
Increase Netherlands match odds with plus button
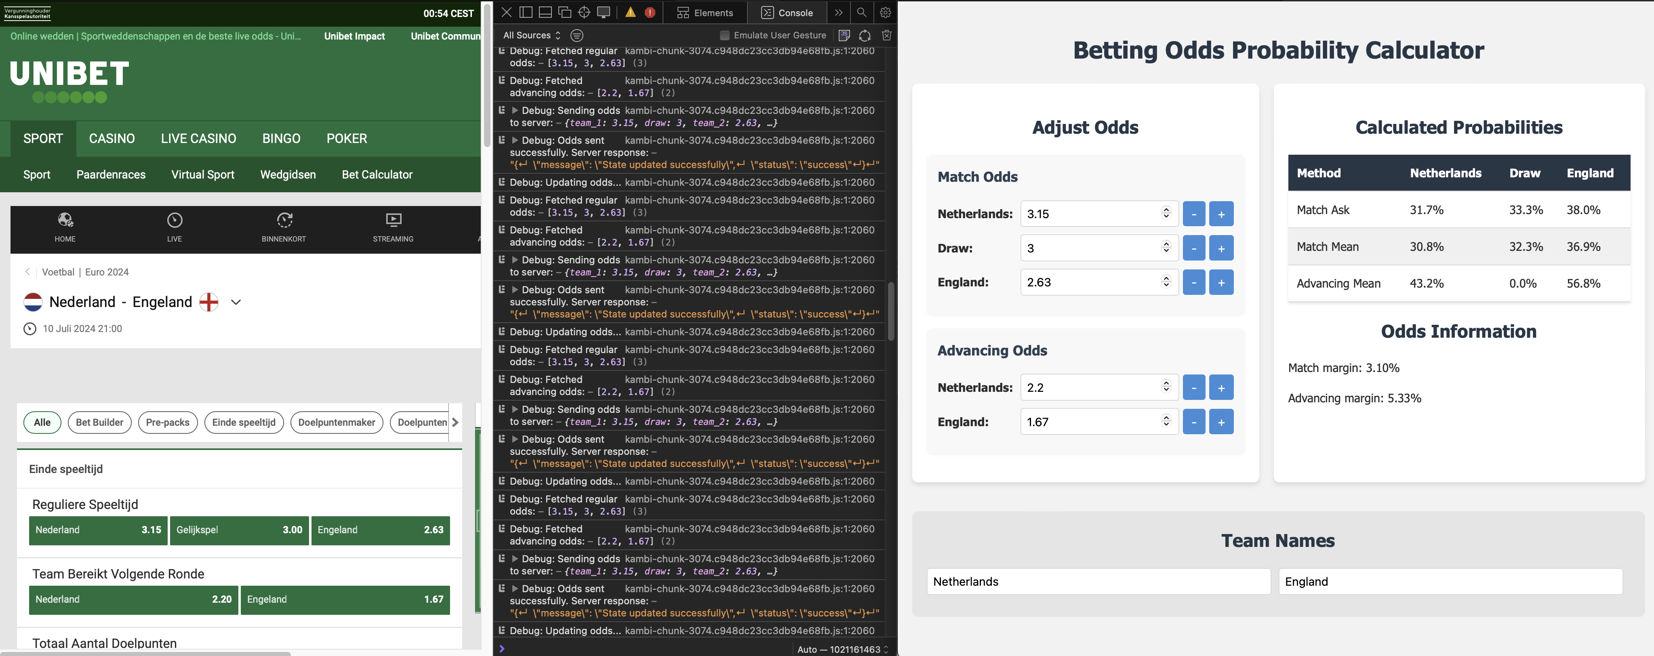[1221, 214]
